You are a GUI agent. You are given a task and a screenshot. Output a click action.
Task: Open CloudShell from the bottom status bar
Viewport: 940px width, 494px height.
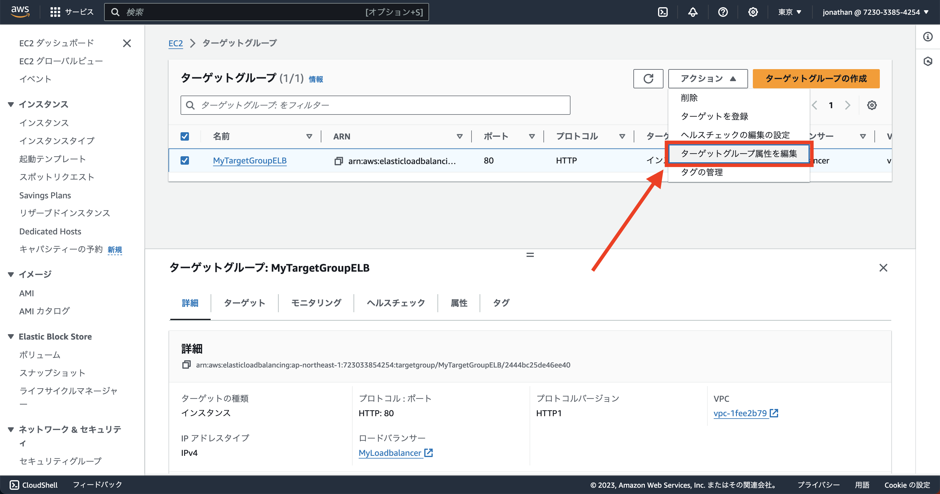33,484
